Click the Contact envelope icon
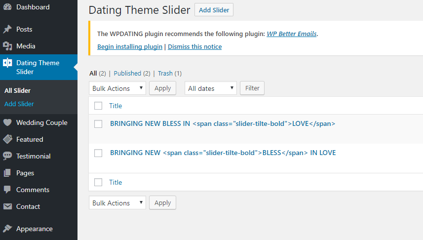423x240 pixels. point(7,206)
